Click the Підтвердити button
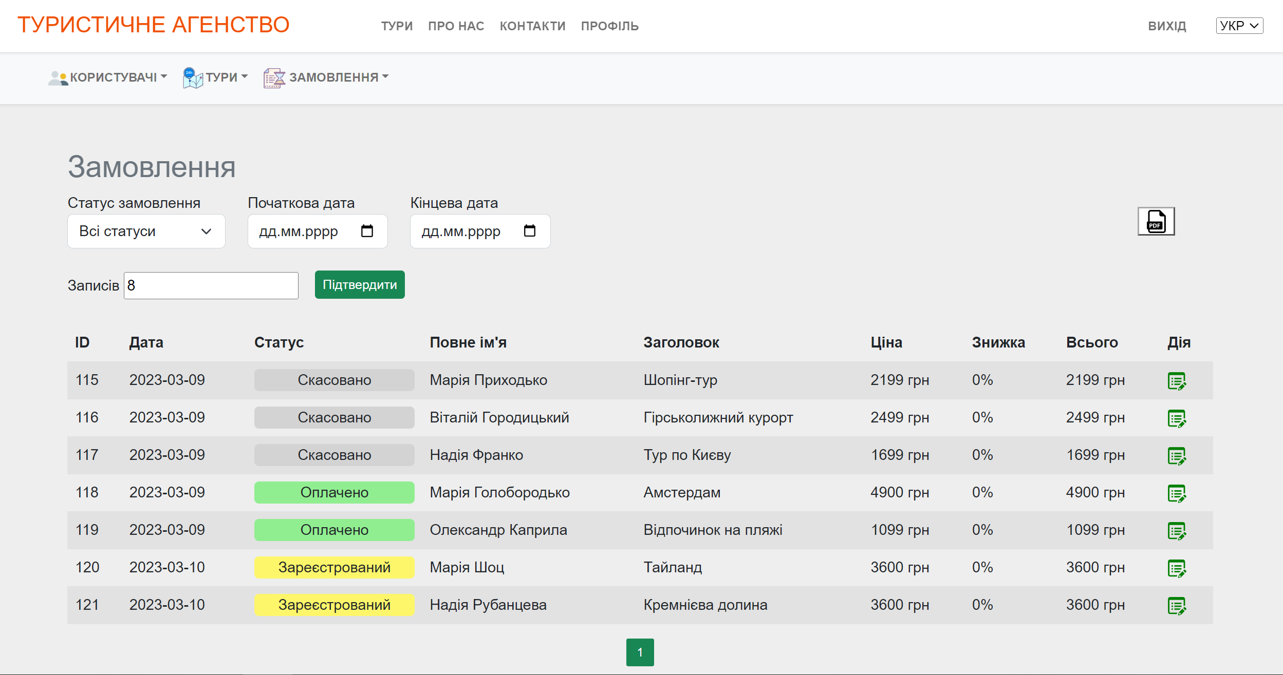Screen dimensions: 1283x675 (x=360, y=284)
